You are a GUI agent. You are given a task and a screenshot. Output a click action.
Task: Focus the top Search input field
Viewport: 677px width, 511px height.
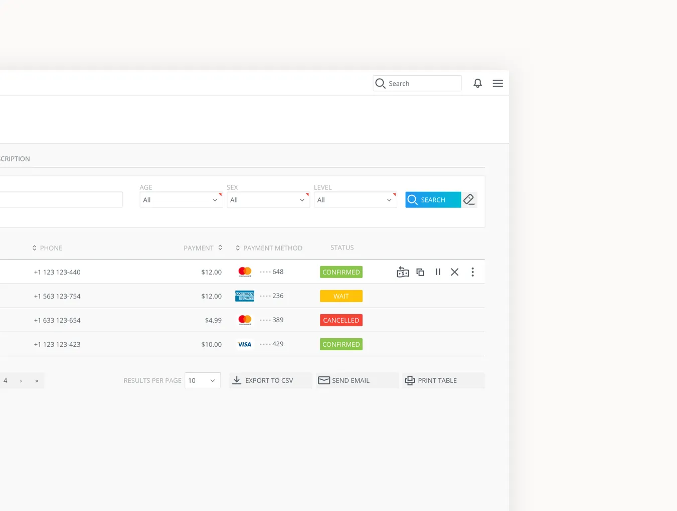pyautogui.click(x=417, y=83)
